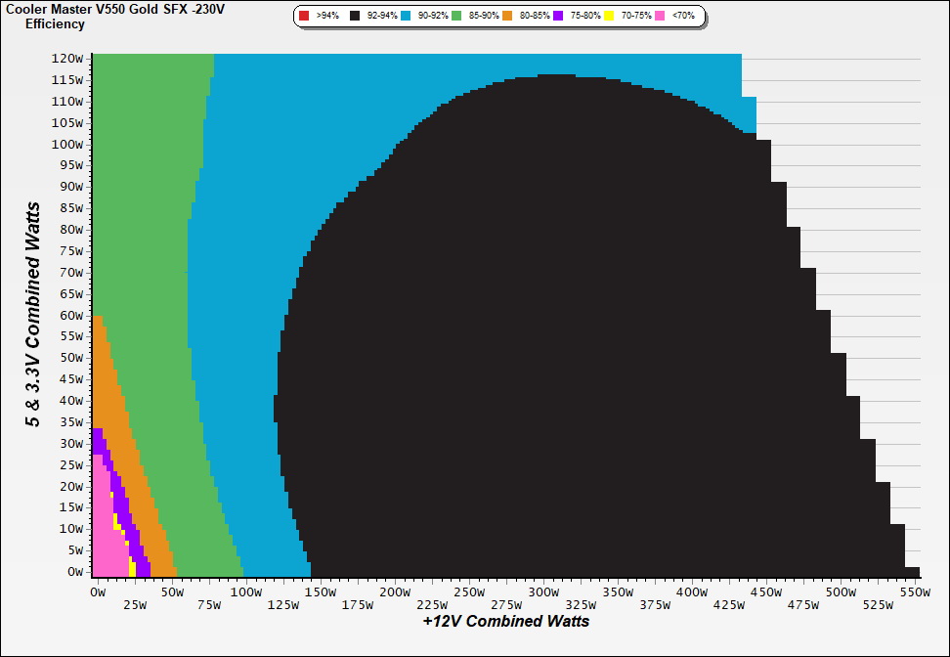
Task: Click the black 92-94% legend swatch
Action: [356, 17]
